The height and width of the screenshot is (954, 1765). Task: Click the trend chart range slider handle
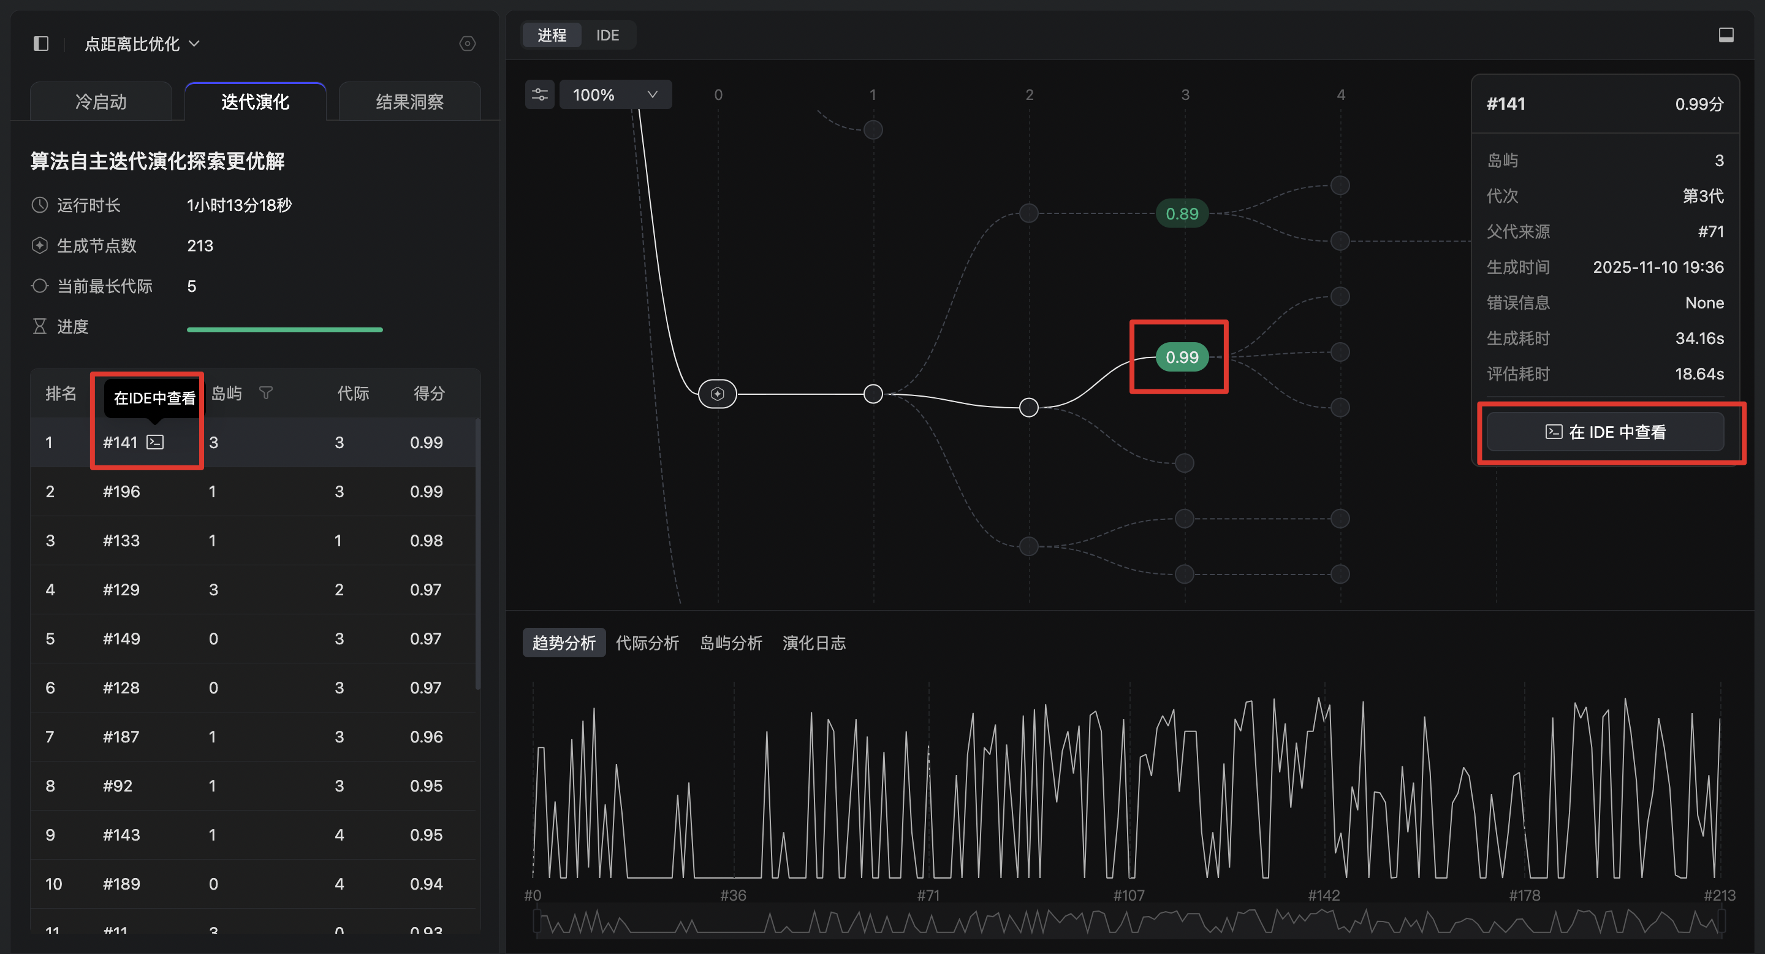coord(537,922)
